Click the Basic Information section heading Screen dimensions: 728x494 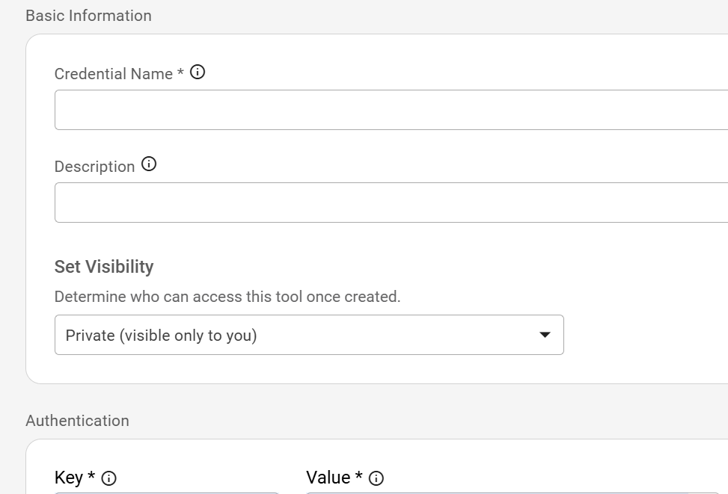coord(88,16)
